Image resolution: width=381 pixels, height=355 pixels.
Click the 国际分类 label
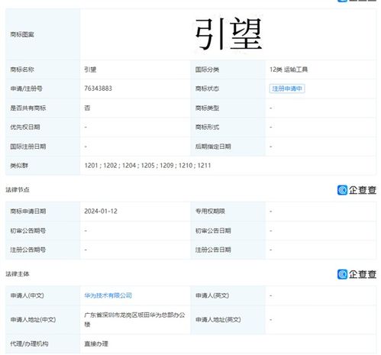(207, 69)
